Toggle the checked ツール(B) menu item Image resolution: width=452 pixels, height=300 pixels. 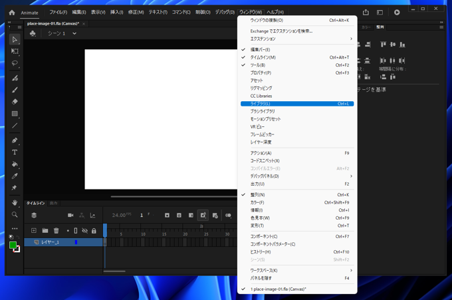tap(297, 65)
